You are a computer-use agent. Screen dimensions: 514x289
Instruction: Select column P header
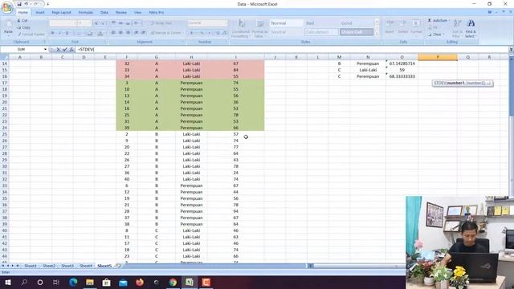[438, 57]
